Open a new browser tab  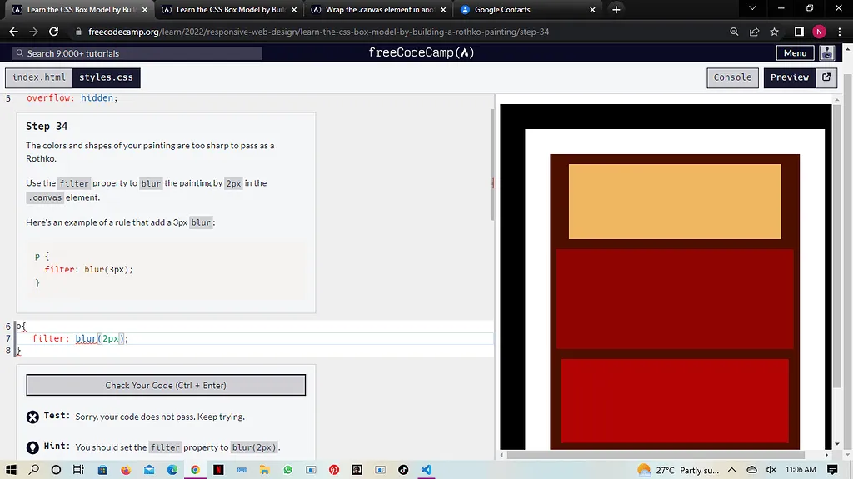pos(616,10)
